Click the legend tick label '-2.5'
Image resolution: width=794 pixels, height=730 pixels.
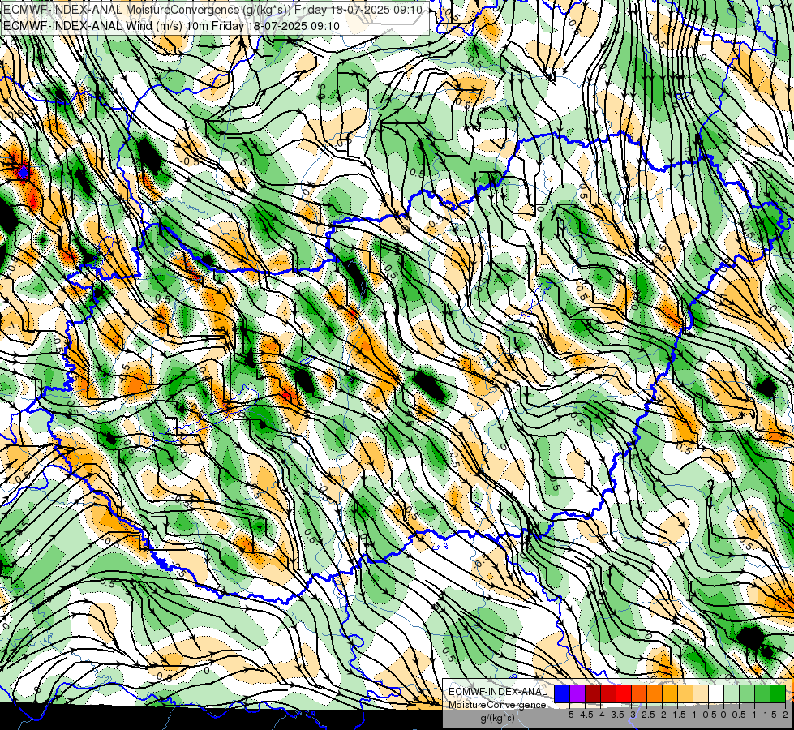(x=646, y=715)
